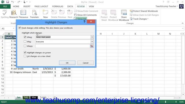Switch to the PAGE LAYOUT tab
Screen dimensions: 185x104
click(41, 6)
